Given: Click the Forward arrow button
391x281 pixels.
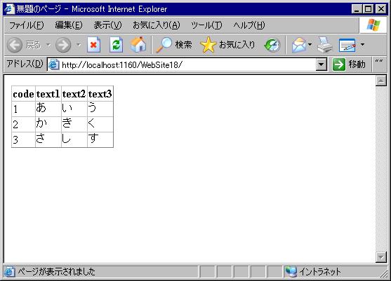Looking at the screenshot, I should point(63,45).
